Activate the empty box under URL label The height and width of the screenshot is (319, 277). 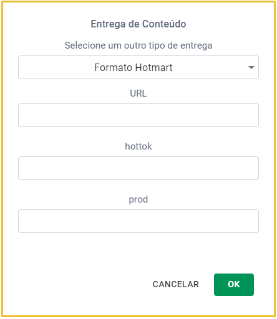point(138,115)
